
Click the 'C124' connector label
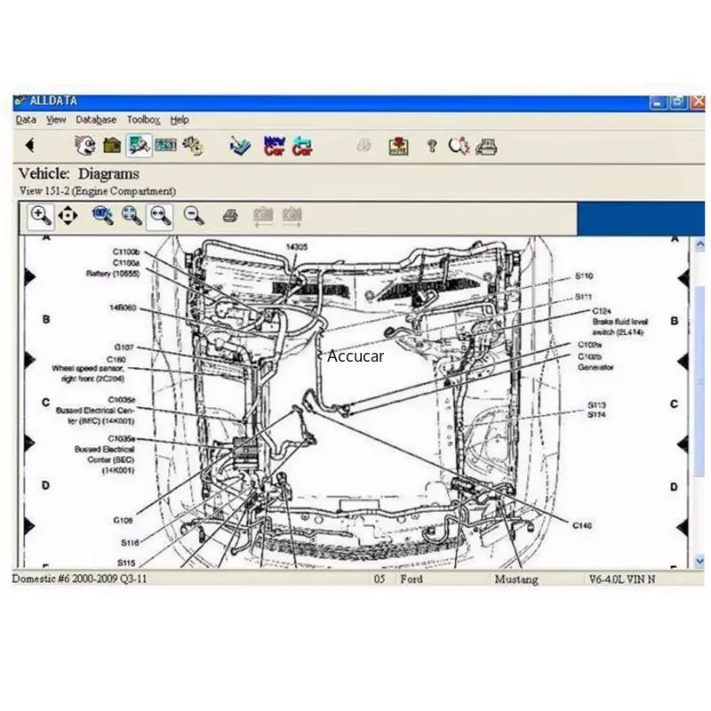602,311
